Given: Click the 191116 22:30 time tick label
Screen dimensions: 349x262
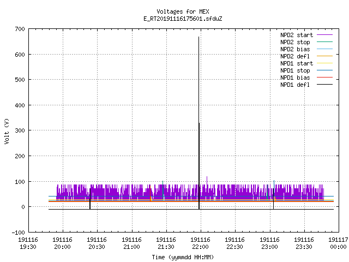Looking at the screenshot, I should [x=235, y=243].
